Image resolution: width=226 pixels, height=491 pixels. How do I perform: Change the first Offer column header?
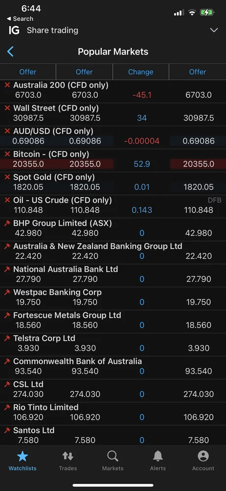click(x=28, y=72)
